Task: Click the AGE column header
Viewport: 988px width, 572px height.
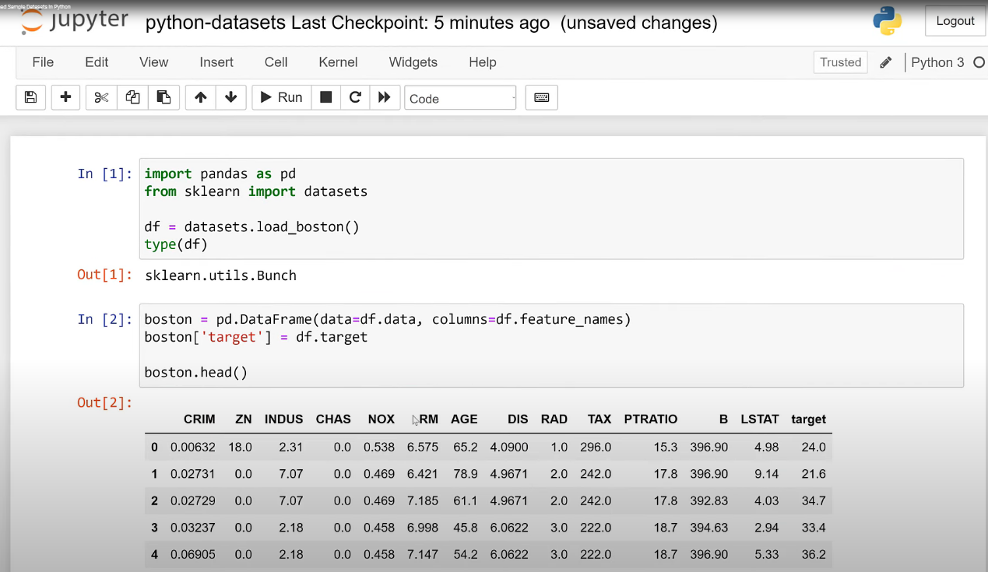Action: [464, 419]
